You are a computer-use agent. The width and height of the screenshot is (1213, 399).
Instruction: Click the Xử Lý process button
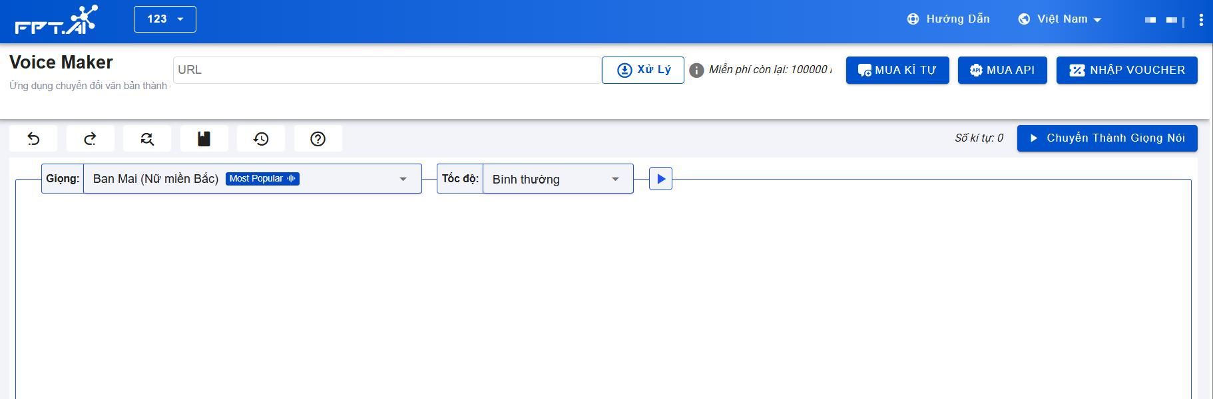[642, 70]
